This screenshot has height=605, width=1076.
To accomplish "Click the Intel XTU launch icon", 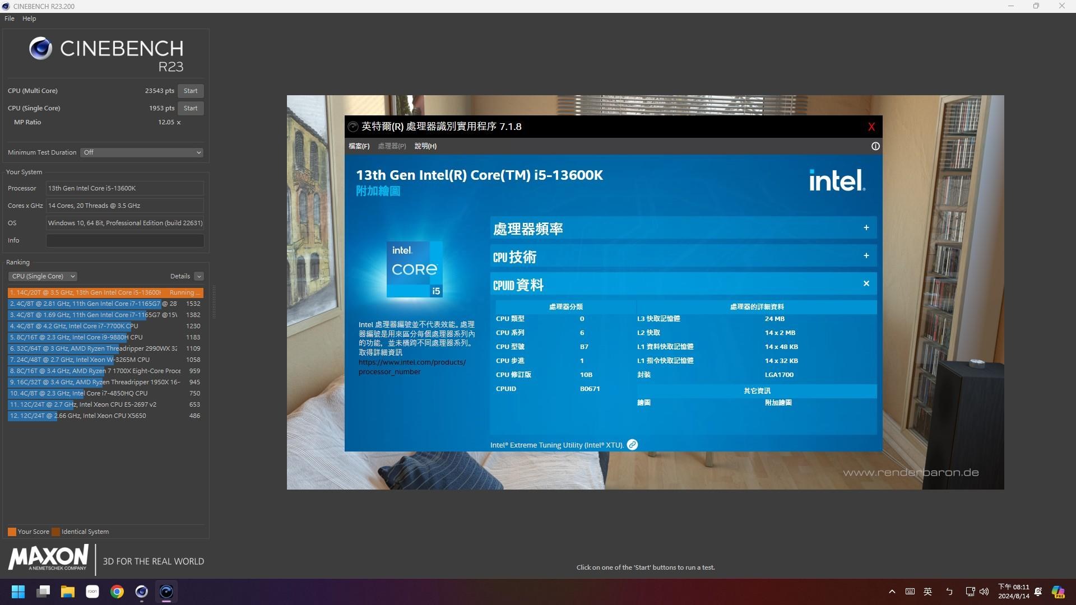I will click(632, 444).
